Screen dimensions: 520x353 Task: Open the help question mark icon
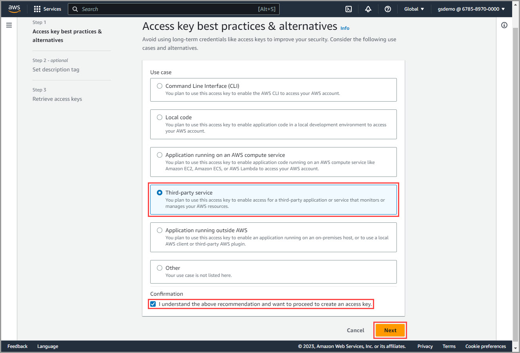point(388,9)
